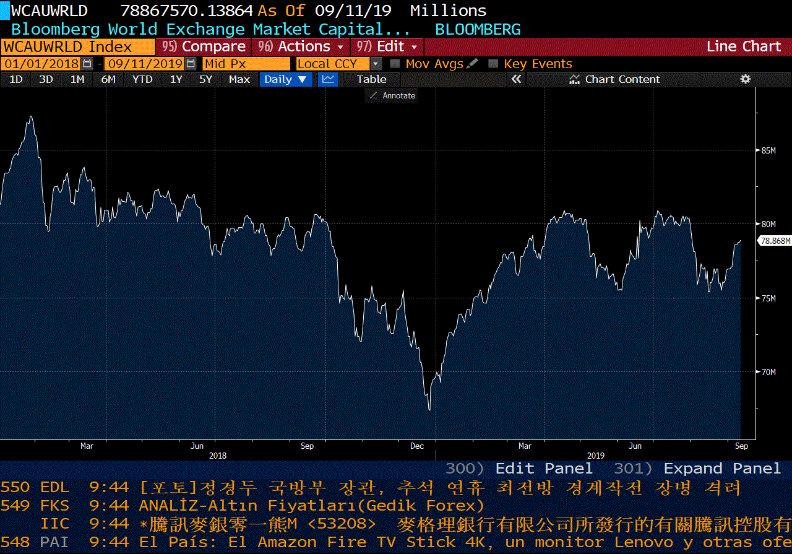
Task: Select the line chart type icon
Action: [x=329, y=79]
